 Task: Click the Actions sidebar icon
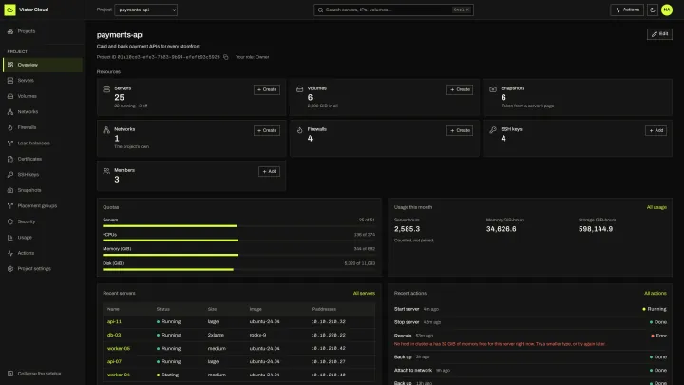[10, 253]
